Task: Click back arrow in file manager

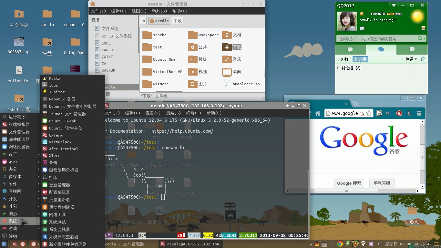Action: coord(143,21)
